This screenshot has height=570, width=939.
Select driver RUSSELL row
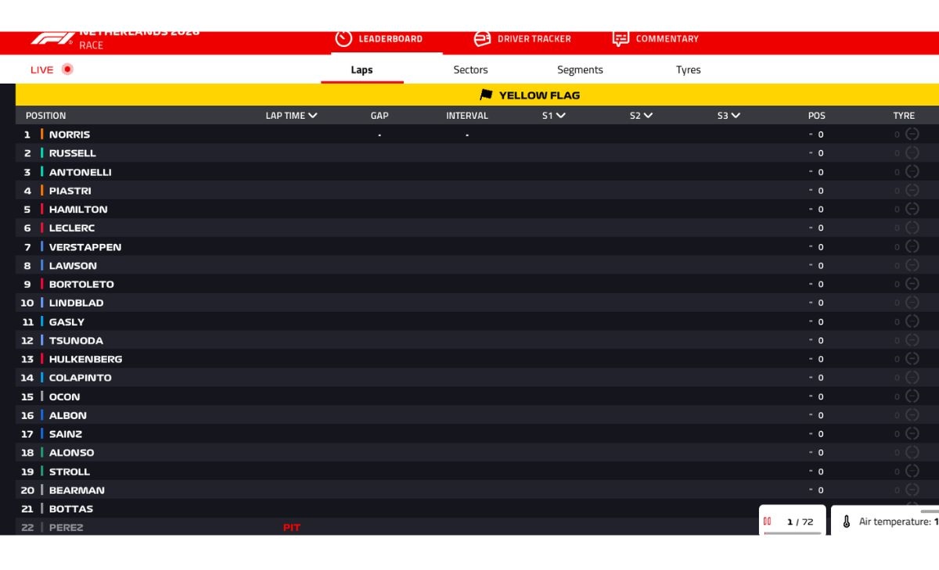tap(477, 153)
